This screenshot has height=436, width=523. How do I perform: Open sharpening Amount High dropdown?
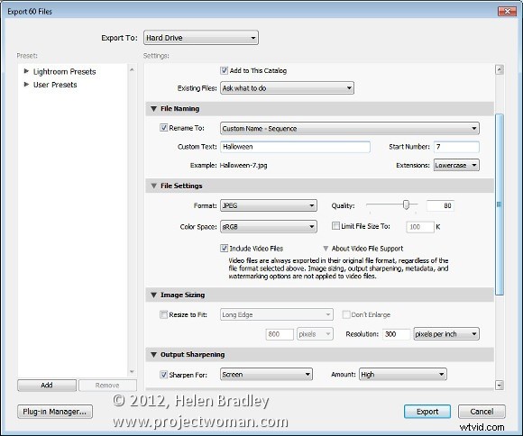(x=402, y=375)
